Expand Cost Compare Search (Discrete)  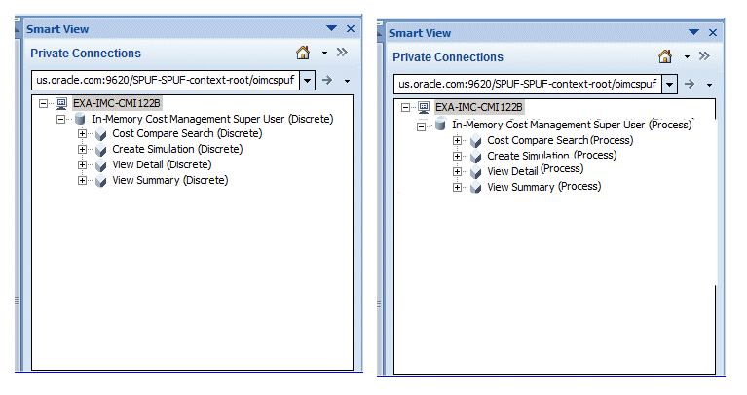(83, 133)
